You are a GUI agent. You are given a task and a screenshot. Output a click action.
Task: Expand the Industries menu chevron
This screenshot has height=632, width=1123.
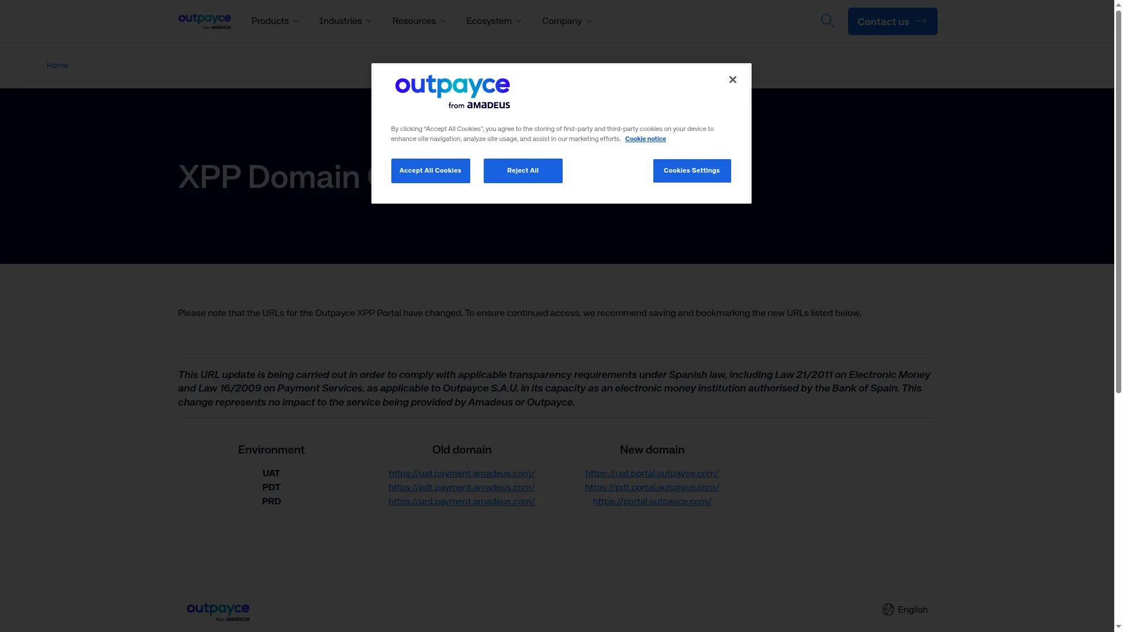[369, 21]
